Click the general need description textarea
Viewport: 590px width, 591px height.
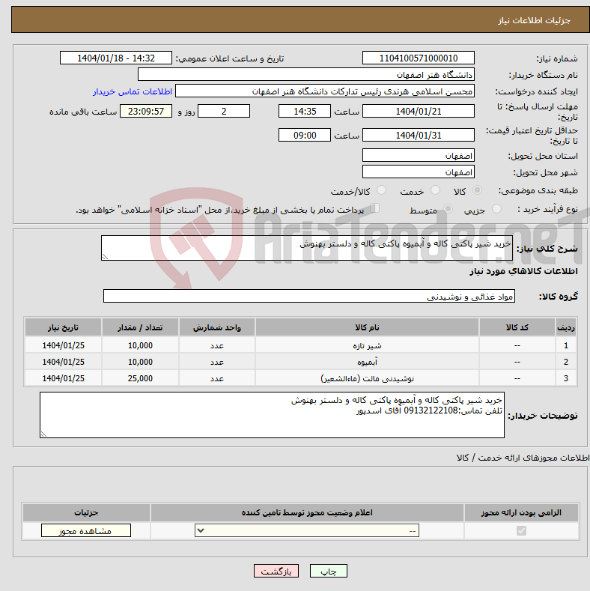[307, 248]
